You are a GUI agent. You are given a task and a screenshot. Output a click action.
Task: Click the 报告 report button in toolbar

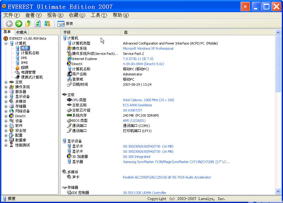(65, 24)
